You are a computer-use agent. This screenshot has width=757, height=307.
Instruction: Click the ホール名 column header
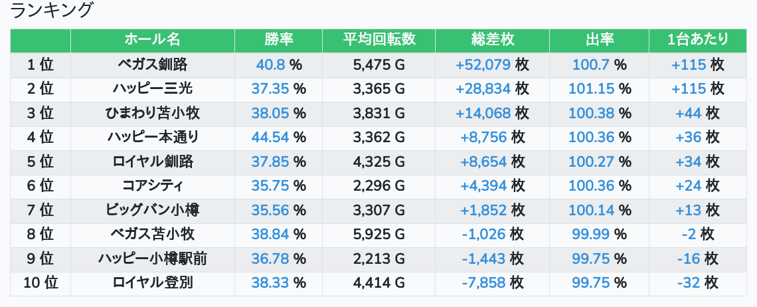(x=152, y=40)
